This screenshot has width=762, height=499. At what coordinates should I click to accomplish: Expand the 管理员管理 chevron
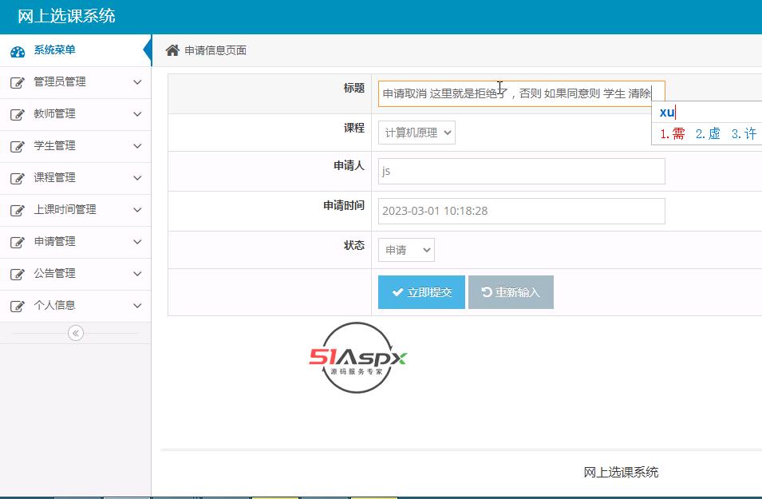(x=137, y=82)
